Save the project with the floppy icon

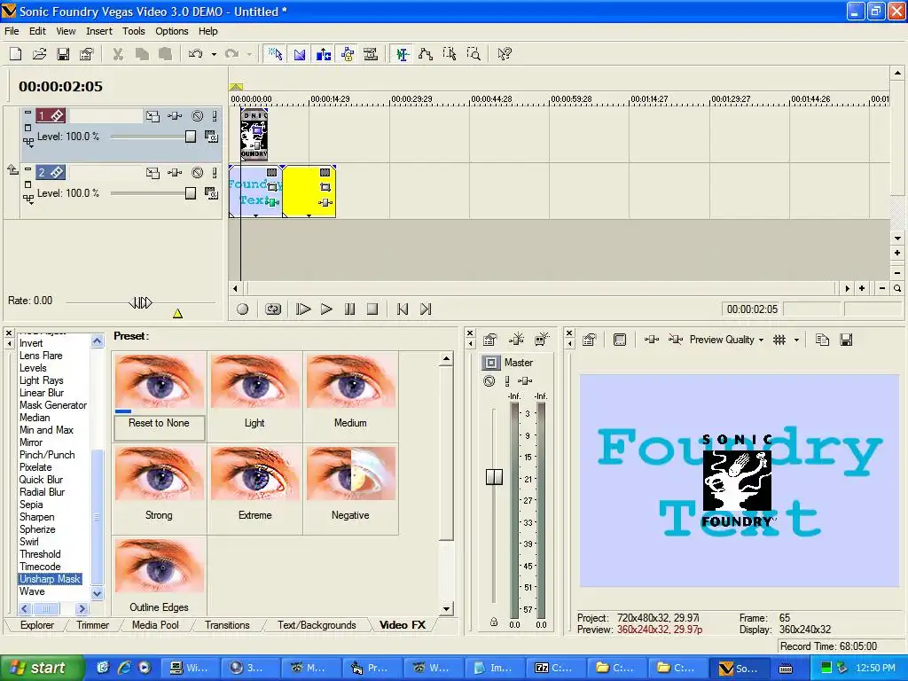63,54
